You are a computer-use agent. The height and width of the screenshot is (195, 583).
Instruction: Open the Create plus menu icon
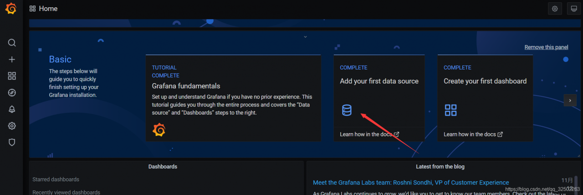point(12,60)
